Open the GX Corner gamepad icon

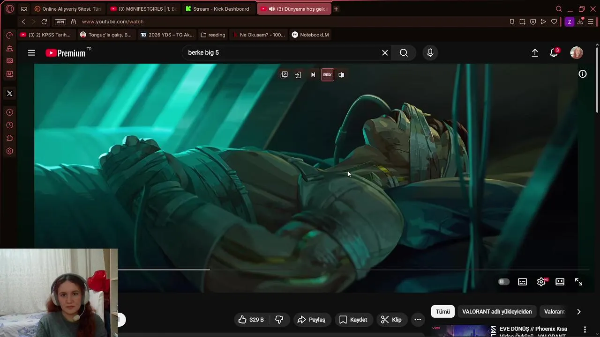click(x=24, y=9)
